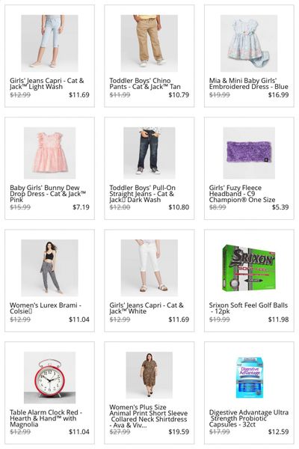Click the dark wash pull-on jeans image
299x449 pixels.
[149, 153]
